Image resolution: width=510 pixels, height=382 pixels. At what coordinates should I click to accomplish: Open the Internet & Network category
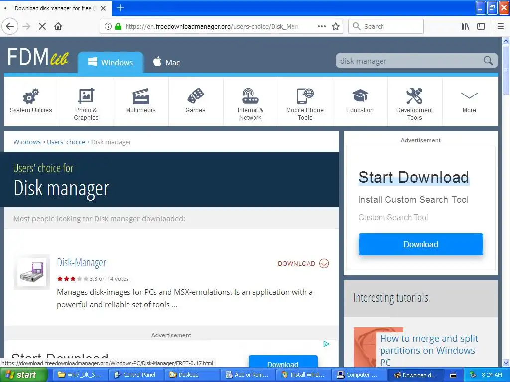click(x=251, y=101)
